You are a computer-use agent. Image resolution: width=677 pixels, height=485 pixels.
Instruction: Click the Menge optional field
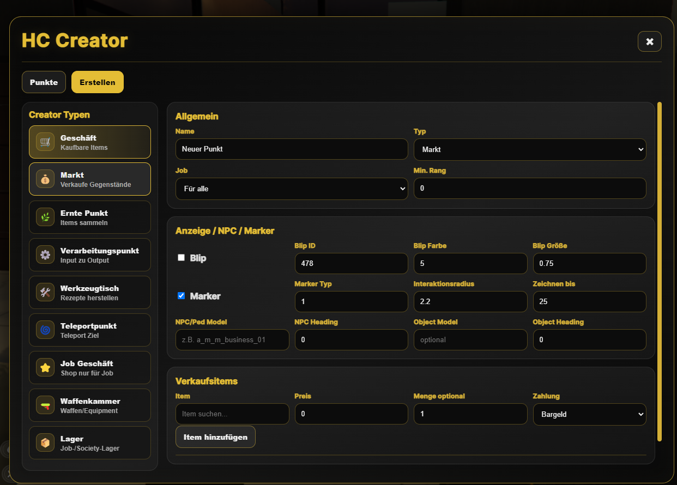coord(470,414)
